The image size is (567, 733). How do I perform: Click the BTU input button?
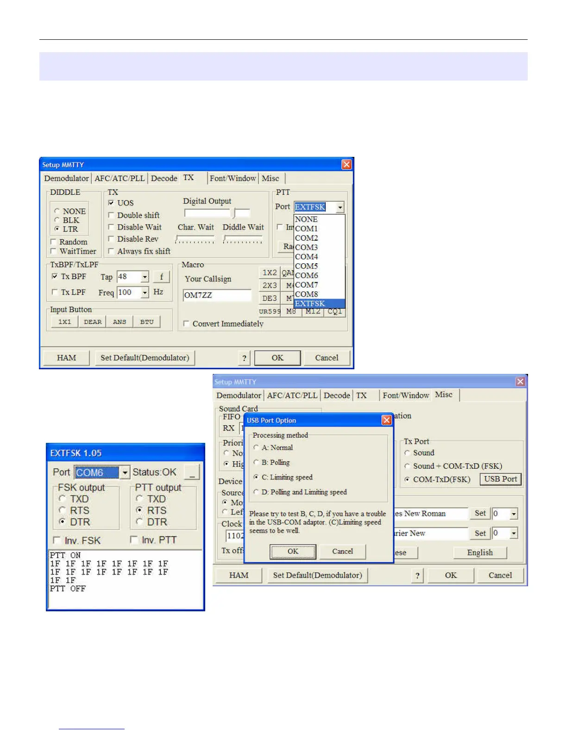[x=147, y=322]
